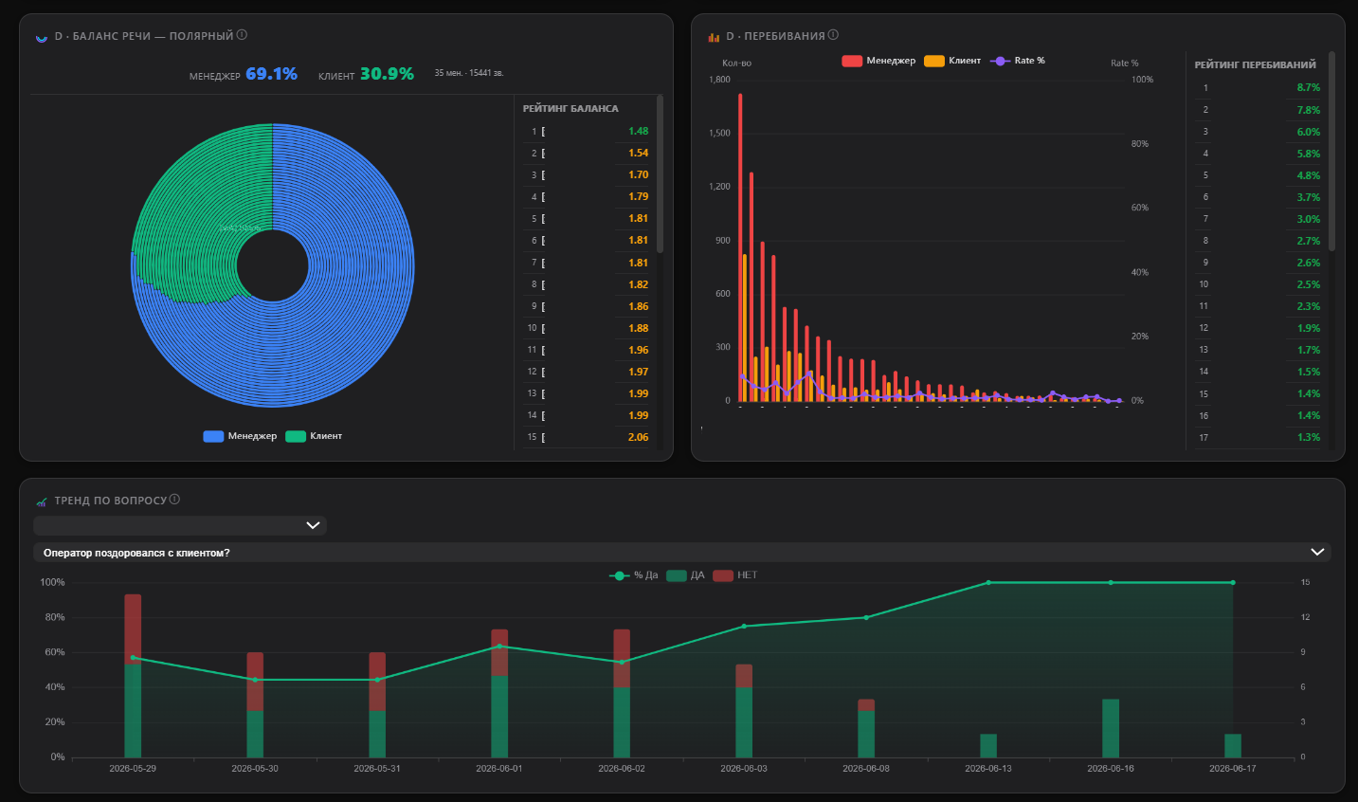Viewport: 1358px width, 802px height.
Task: Click the 2026-06-08 date label on trend axis
Action: (866, 769)
